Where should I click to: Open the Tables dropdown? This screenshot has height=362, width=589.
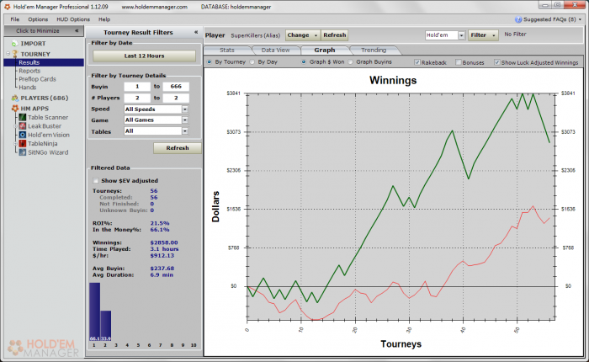[185, 131]
